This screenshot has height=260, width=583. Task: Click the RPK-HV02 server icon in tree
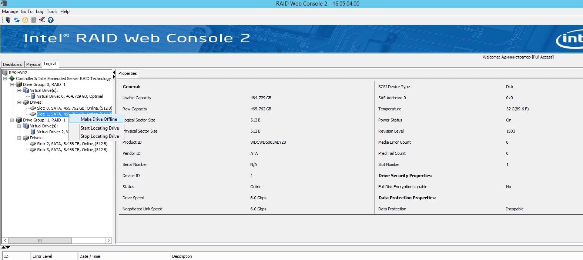coord(5,73)
